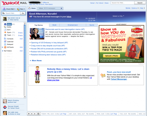
Task: Collapse the My Folders section
Action: point(3,51)
